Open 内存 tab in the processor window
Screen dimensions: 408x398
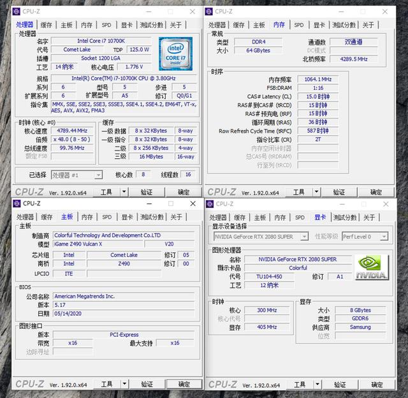point(87,25)
